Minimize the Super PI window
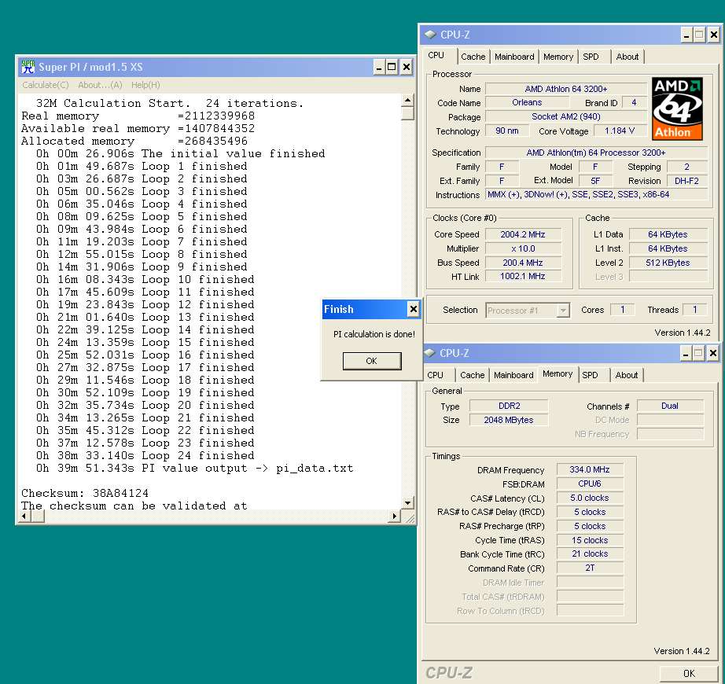This screenshot has height=684, width=725. tap(379, 68)
